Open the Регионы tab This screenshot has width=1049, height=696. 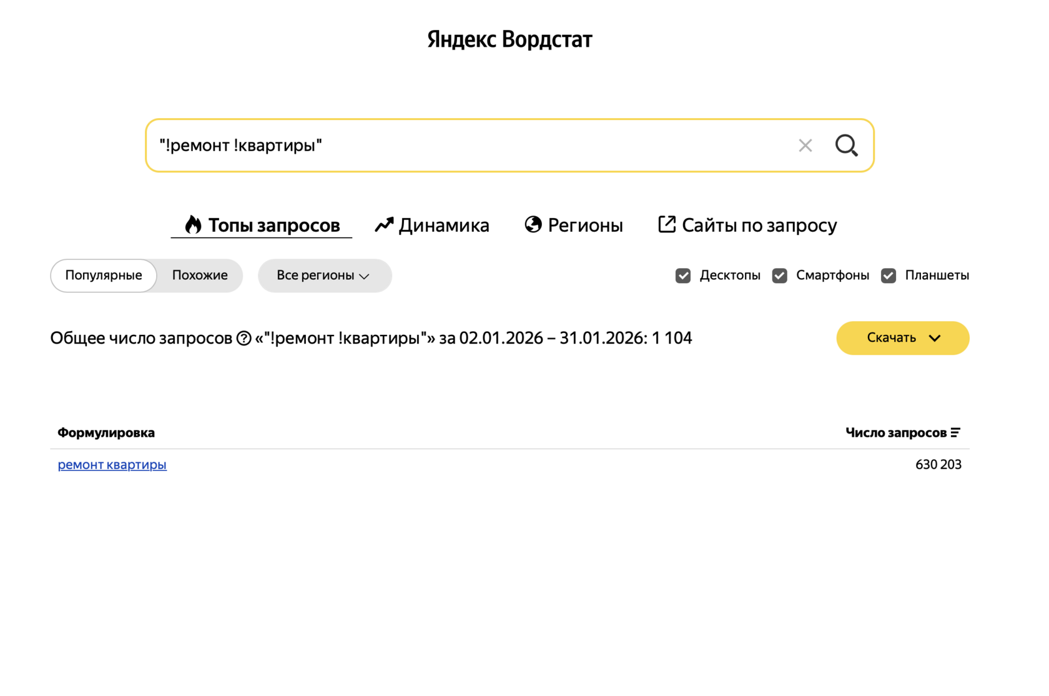pos(585,225)
